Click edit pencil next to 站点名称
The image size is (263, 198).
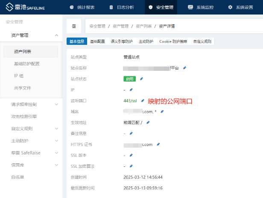click(x=184, y=67)
